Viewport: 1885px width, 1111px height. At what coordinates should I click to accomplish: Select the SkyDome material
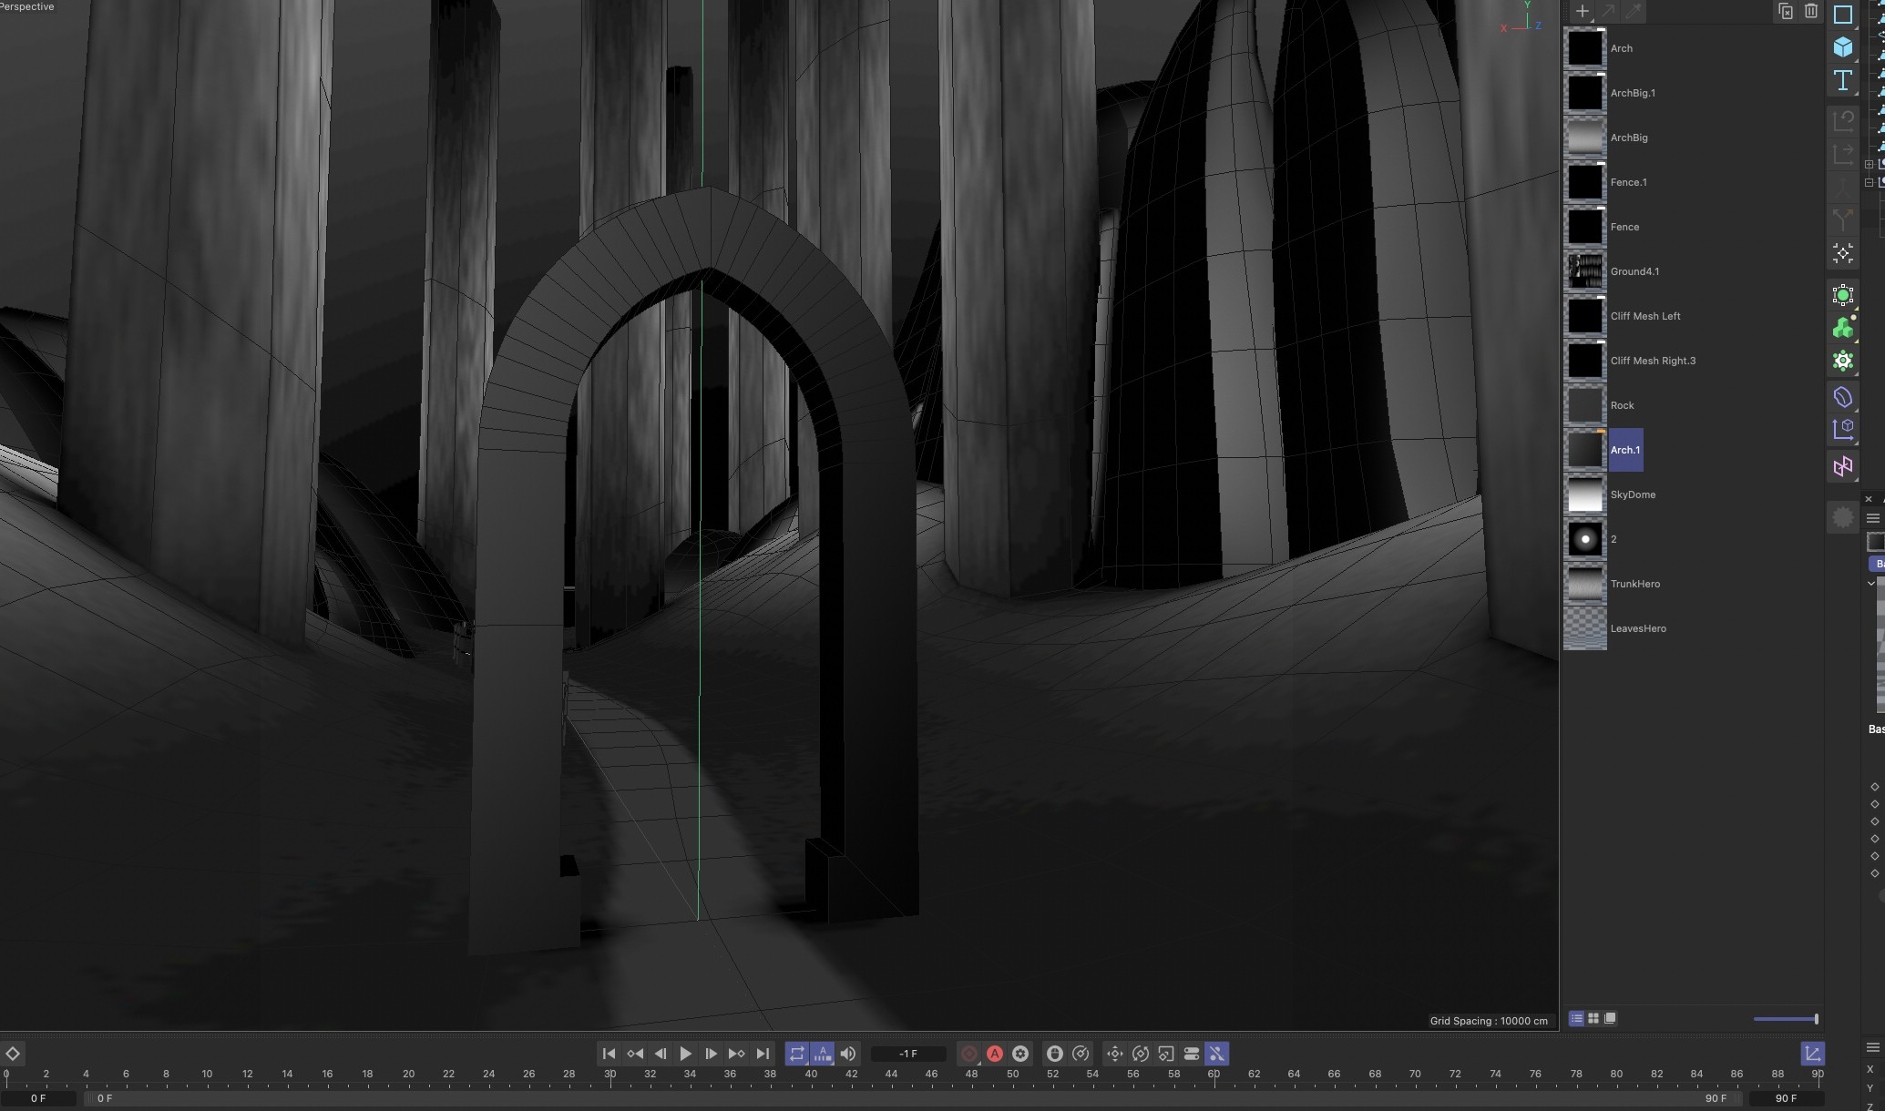pos(1632,494)
